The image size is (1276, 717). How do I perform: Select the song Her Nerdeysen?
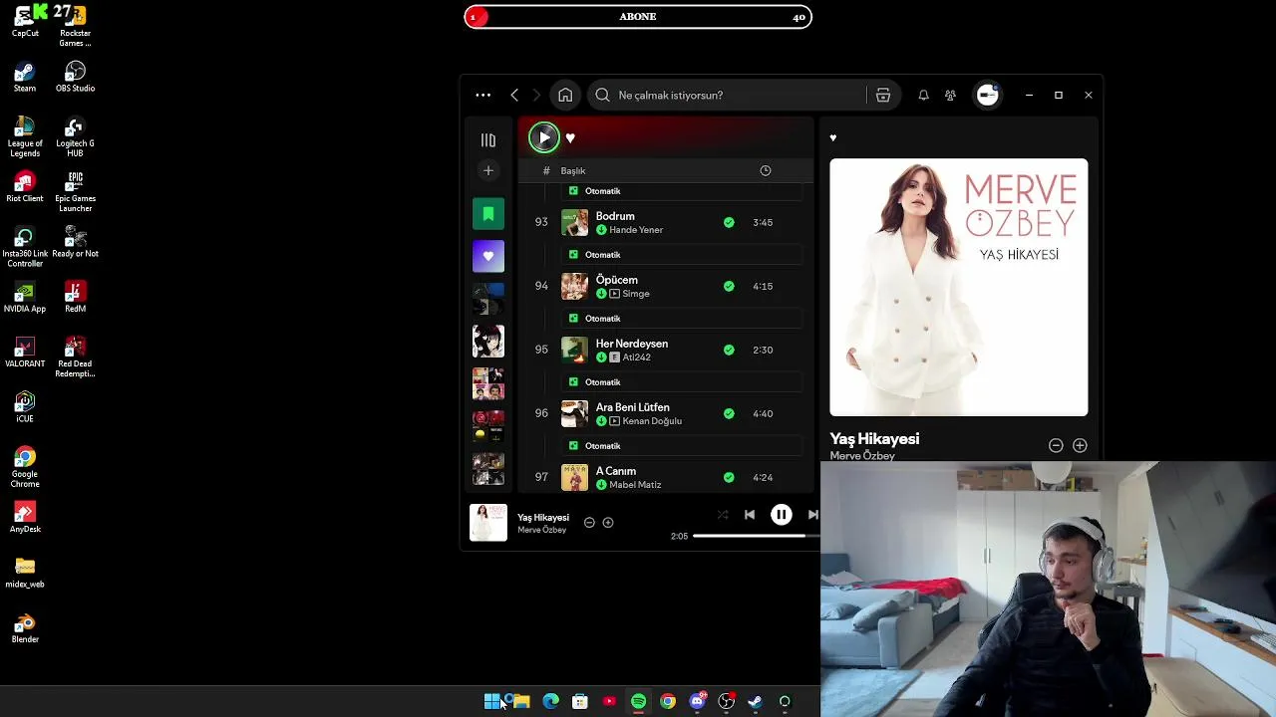point(632,344)
